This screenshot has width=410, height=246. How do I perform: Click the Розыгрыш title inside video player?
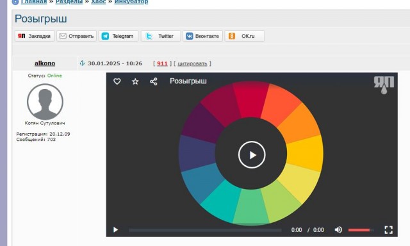click(x=188, y=81)
